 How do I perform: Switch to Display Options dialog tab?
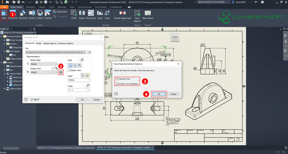[50, 43]
